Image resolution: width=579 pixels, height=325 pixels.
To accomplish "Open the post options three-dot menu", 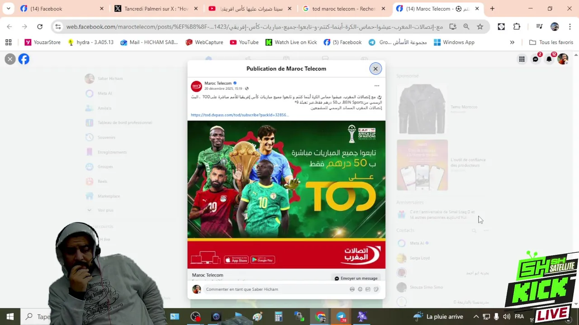I will 377,86.
